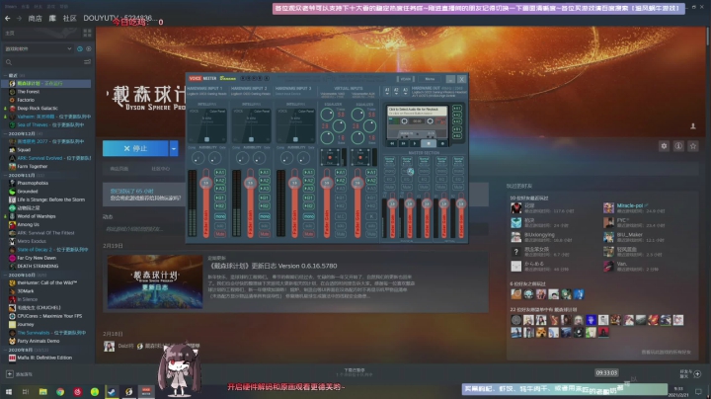Select Deep Rock Galactic in library
The height and width of the screenshot is (399, 711).
[38, 109]
